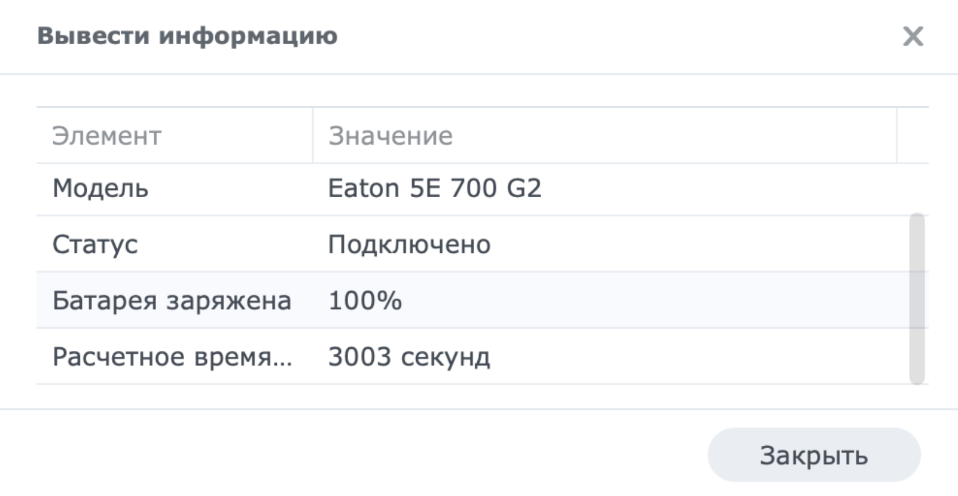
Task: Click the Значение column header
Action: [390, 136]
